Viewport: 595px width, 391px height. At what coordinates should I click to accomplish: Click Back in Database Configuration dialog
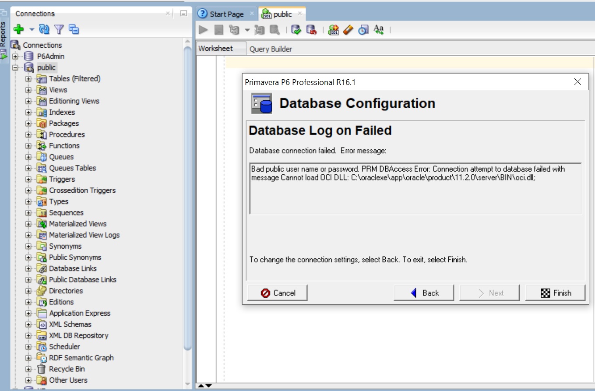(x=424, y=293)
